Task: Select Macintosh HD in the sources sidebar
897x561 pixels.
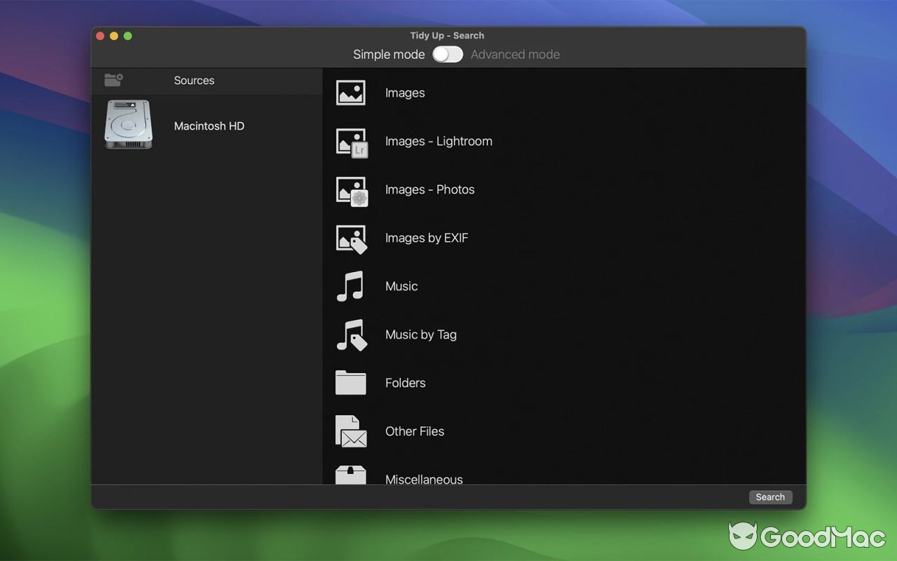Action: click(209, 126)
